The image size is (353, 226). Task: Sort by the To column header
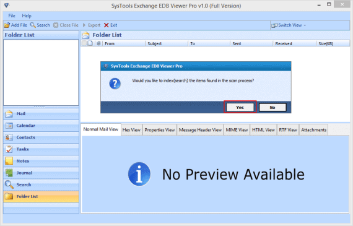tap(209, 43)
